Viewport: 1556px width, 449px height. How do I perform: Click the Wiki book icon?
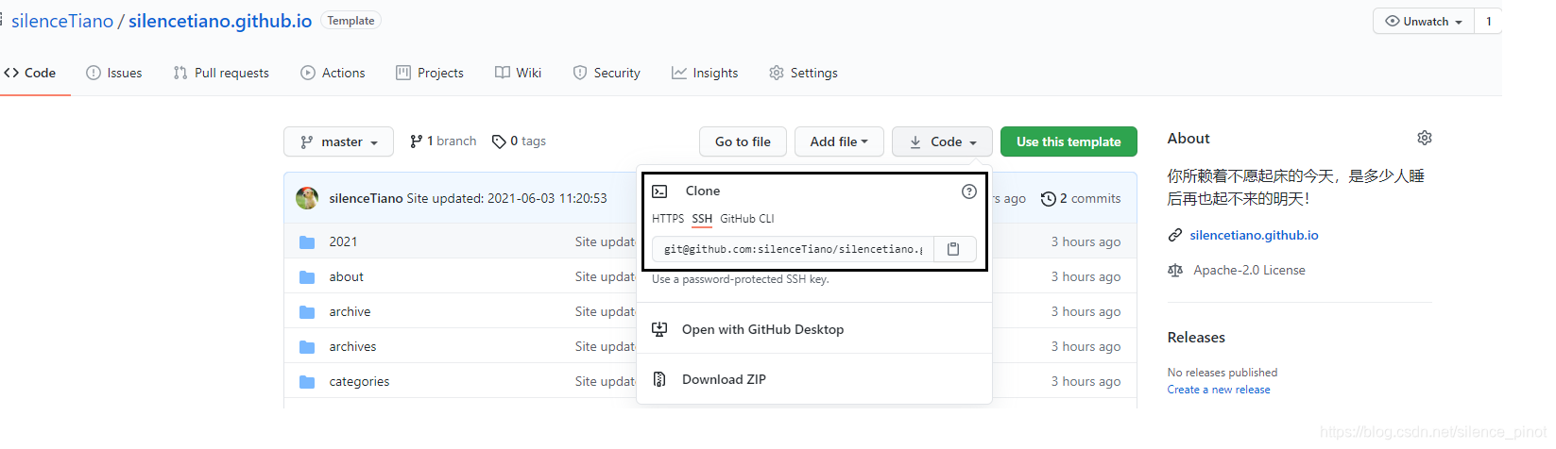pos(503,73)
